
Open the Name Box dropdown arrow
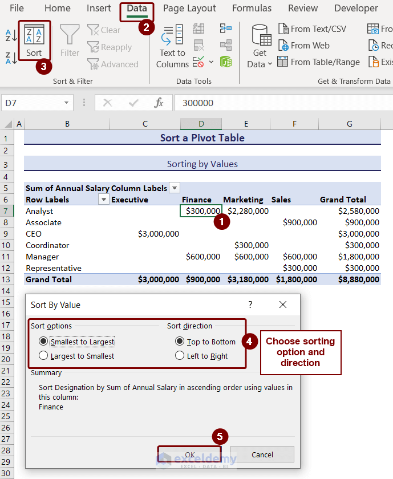66,103
